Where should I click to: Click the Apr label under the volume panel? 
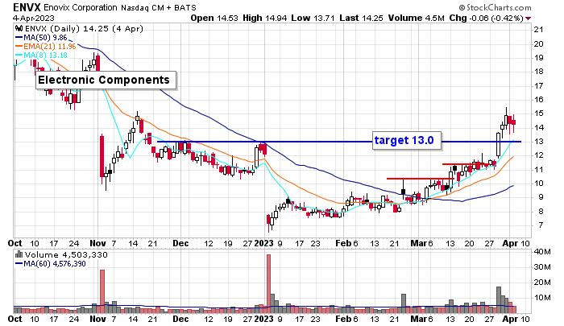[x=510, y=320]
